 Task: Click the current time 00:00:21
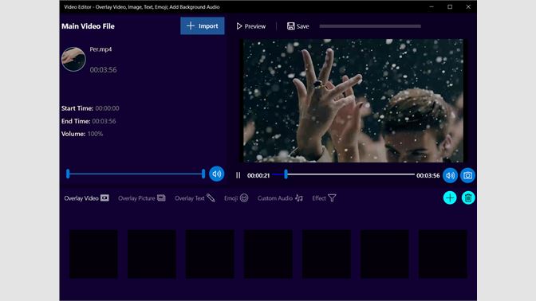point(258,175)
